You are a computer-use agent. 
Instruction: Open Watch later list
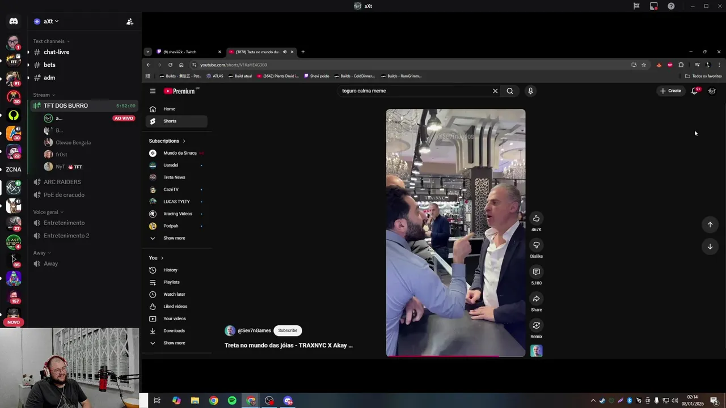pyautogui.click(x=176, y=295)
